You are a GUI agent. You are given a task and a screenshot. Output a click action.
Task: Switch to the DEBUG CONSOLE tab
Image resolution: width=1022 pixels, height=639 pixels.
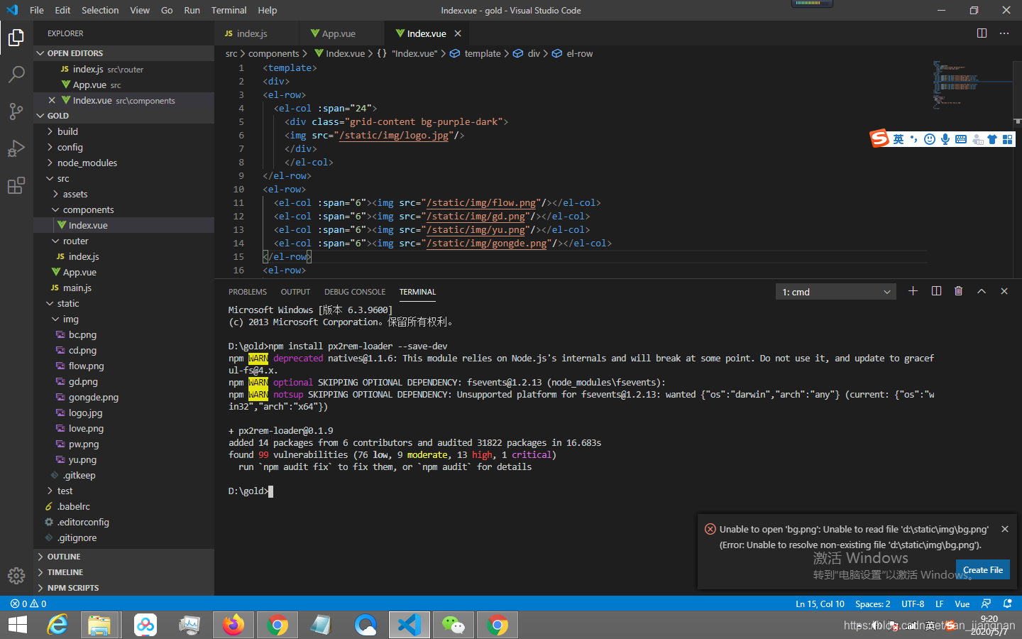click(x=355, y=292)
